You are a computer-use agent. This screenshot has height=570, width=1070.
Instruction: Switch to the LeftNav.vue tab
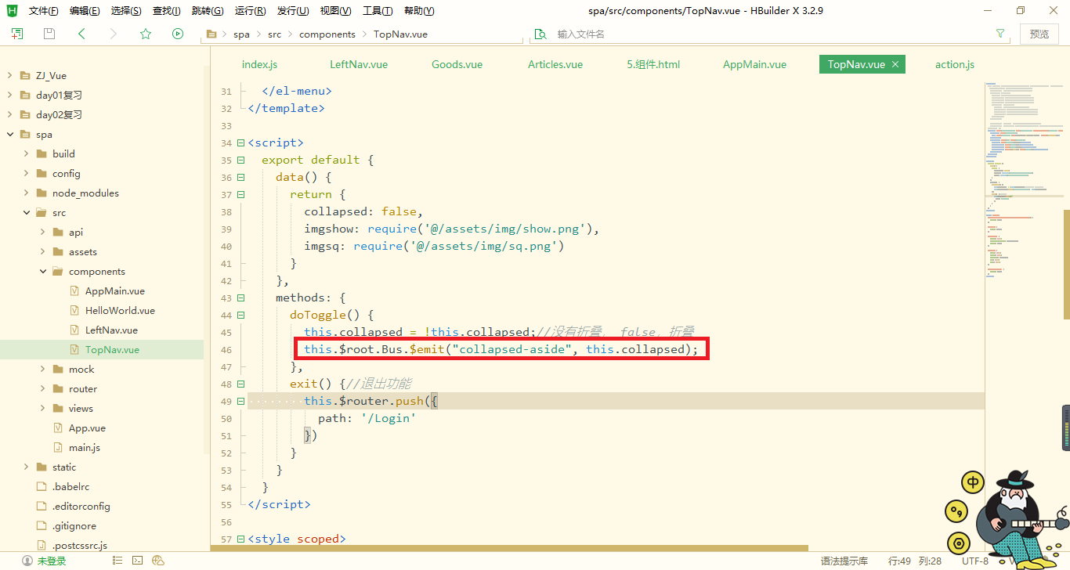(359, 64)
